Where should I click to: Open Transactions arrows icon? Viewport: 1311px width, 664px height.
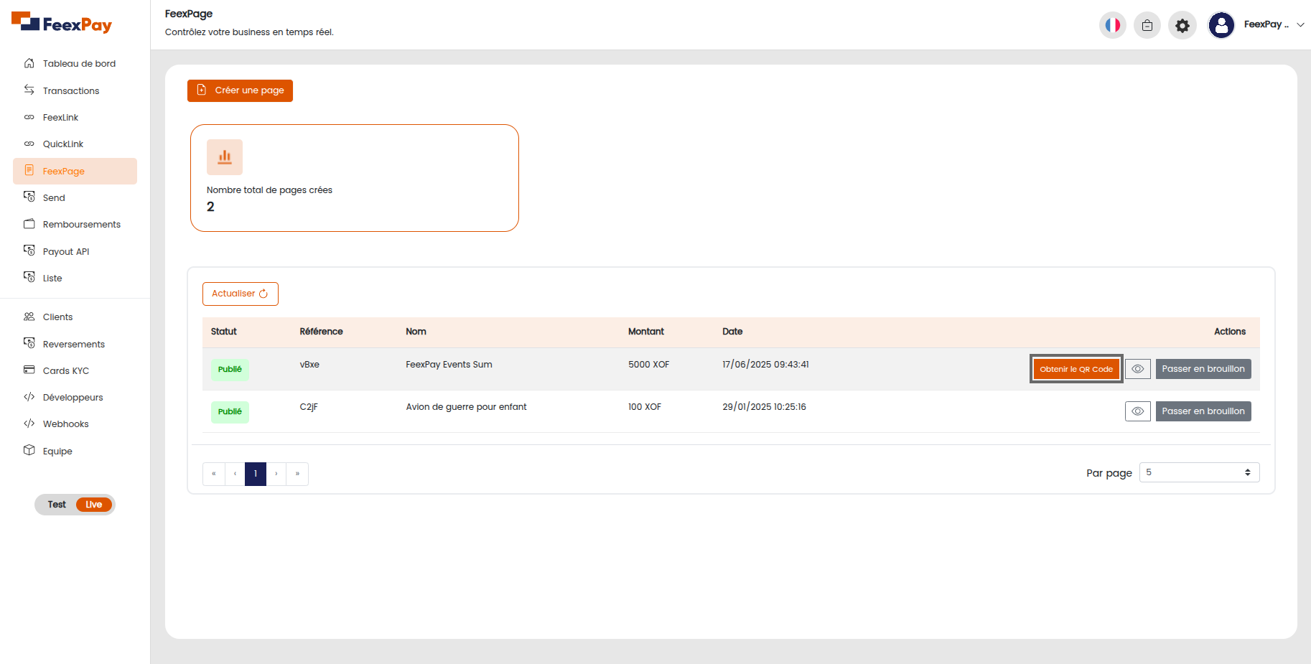pos(29,90)
